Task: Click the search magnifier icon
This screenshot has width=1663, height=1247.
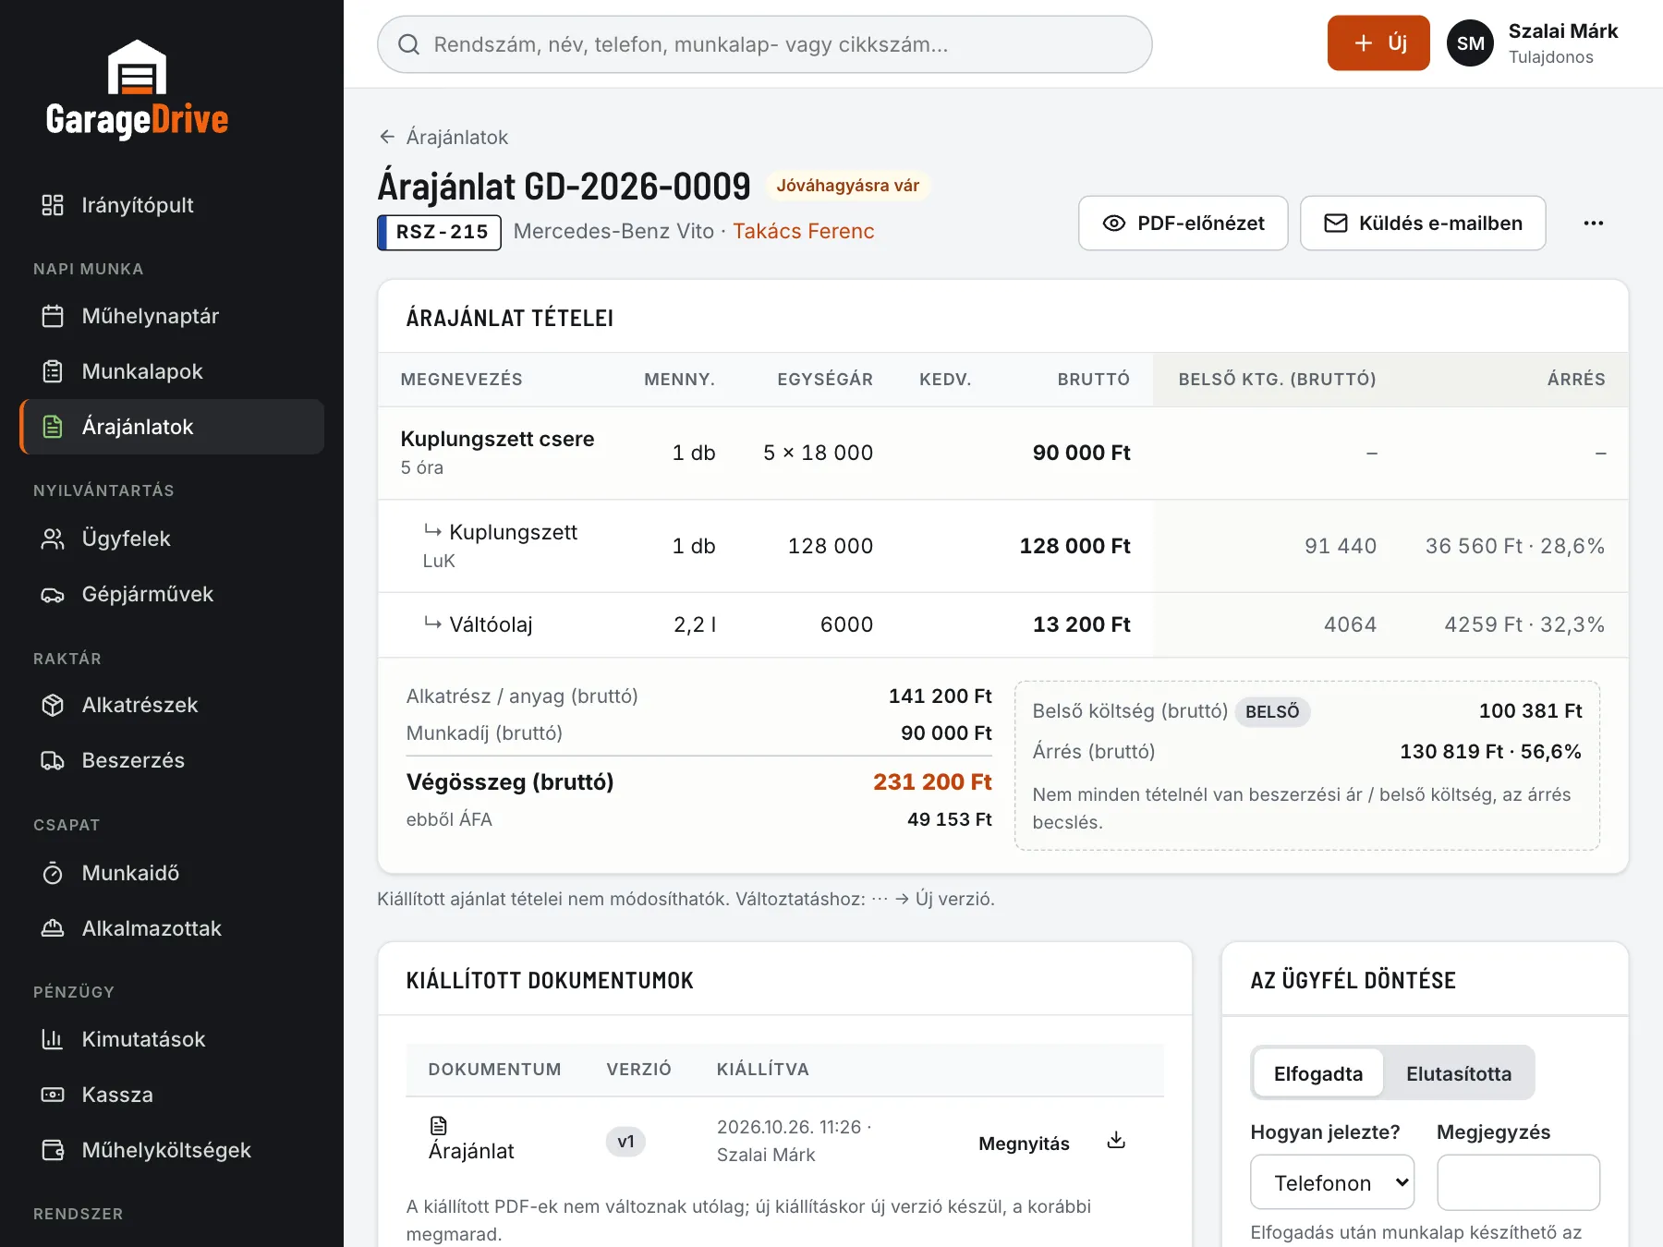Action: (409, 44)
